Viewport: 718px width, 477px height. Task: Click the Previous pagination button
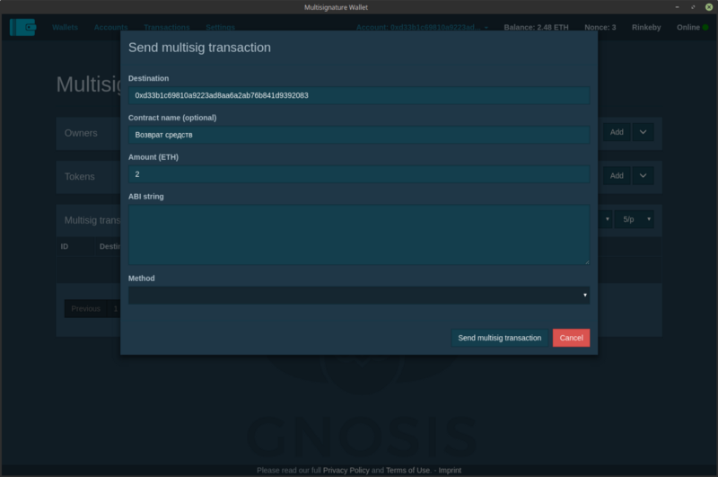(85, 308)
